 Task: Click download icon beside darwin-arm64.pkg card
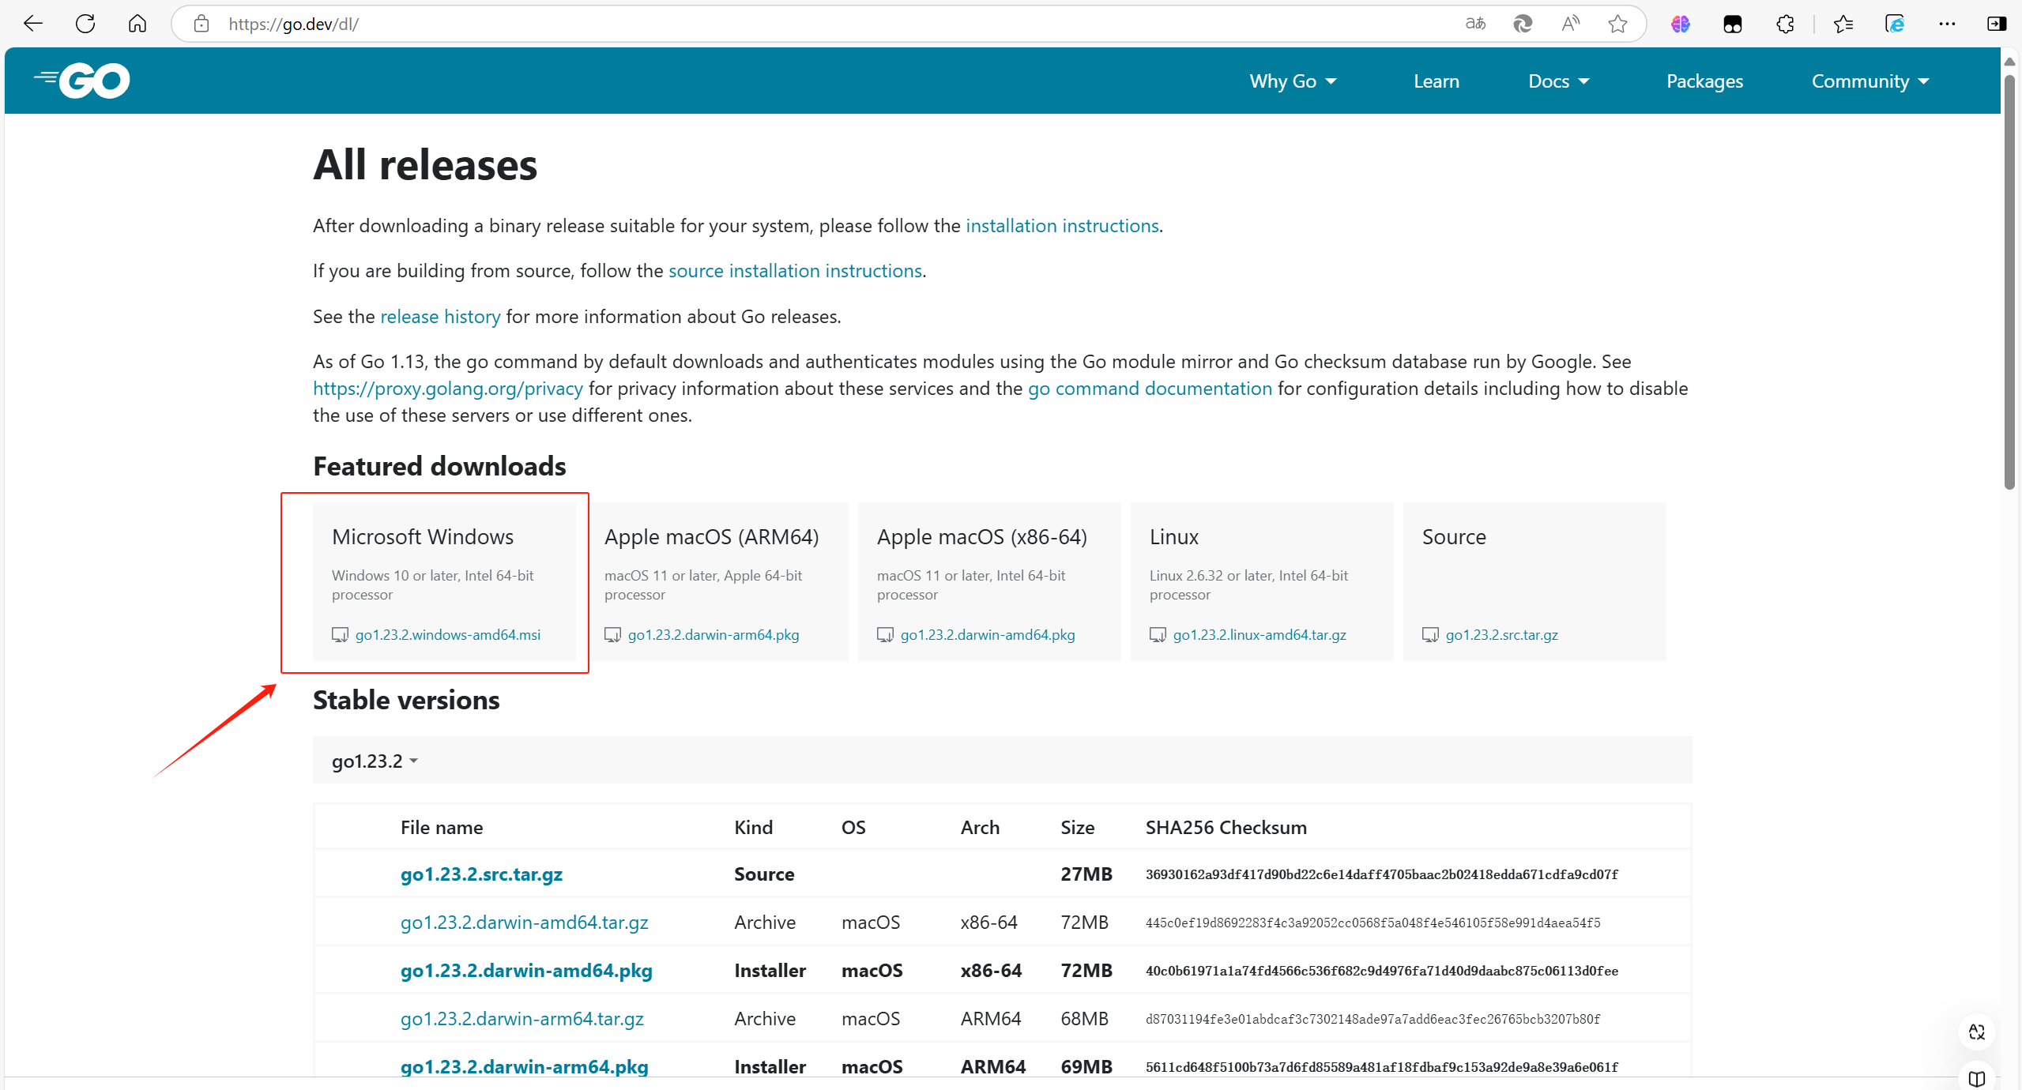(612, 635)
